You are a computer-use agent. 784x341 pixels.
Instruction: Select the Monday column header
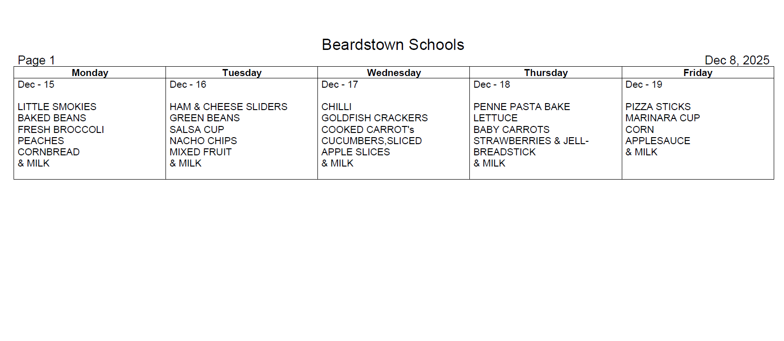(90, 73)
